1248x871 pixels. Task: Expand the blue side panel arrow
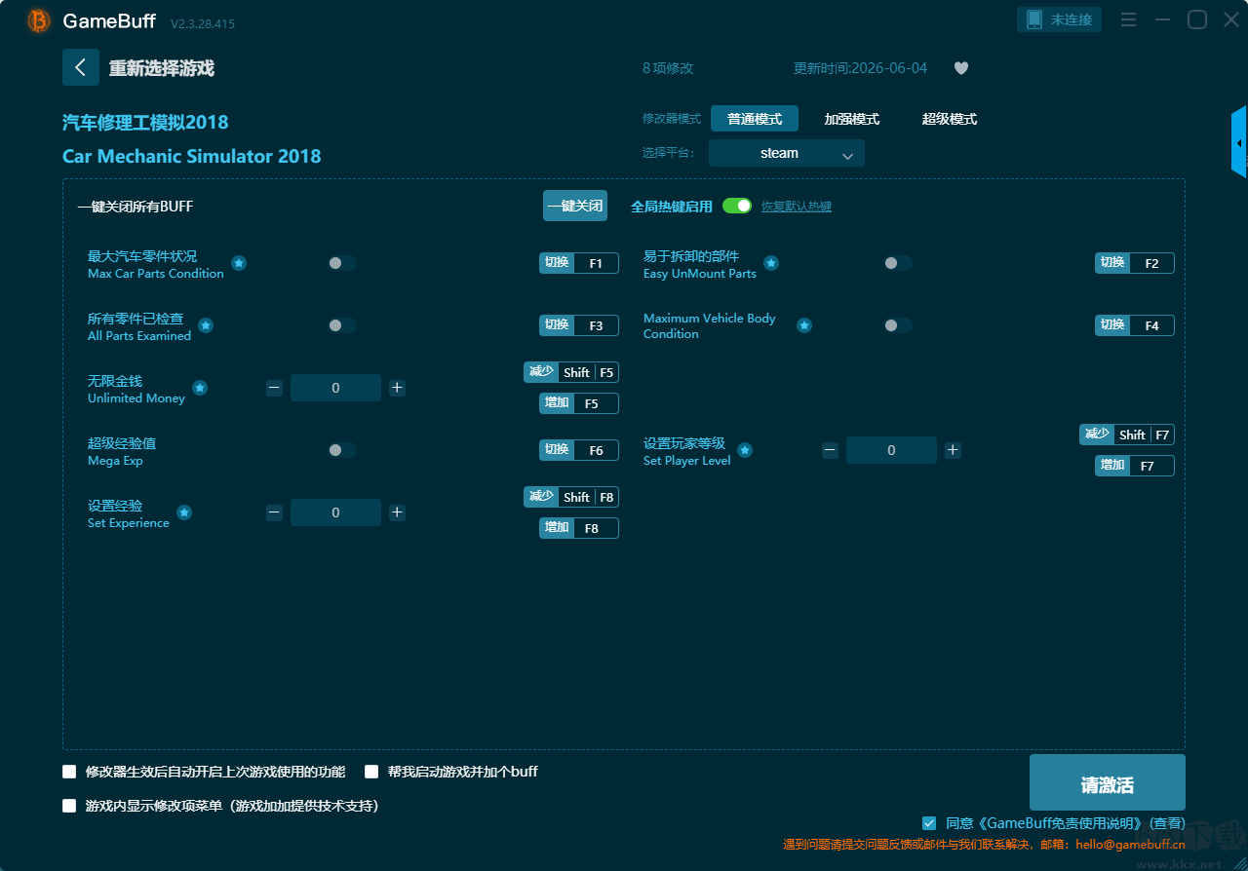1239,142
